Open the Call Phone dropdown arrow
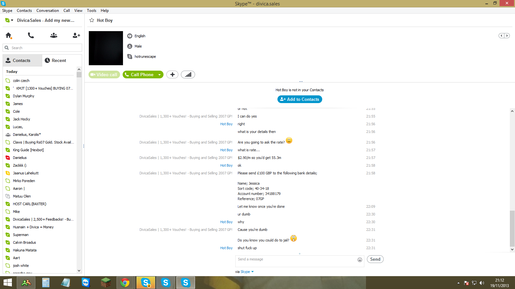 click(159, 74)
